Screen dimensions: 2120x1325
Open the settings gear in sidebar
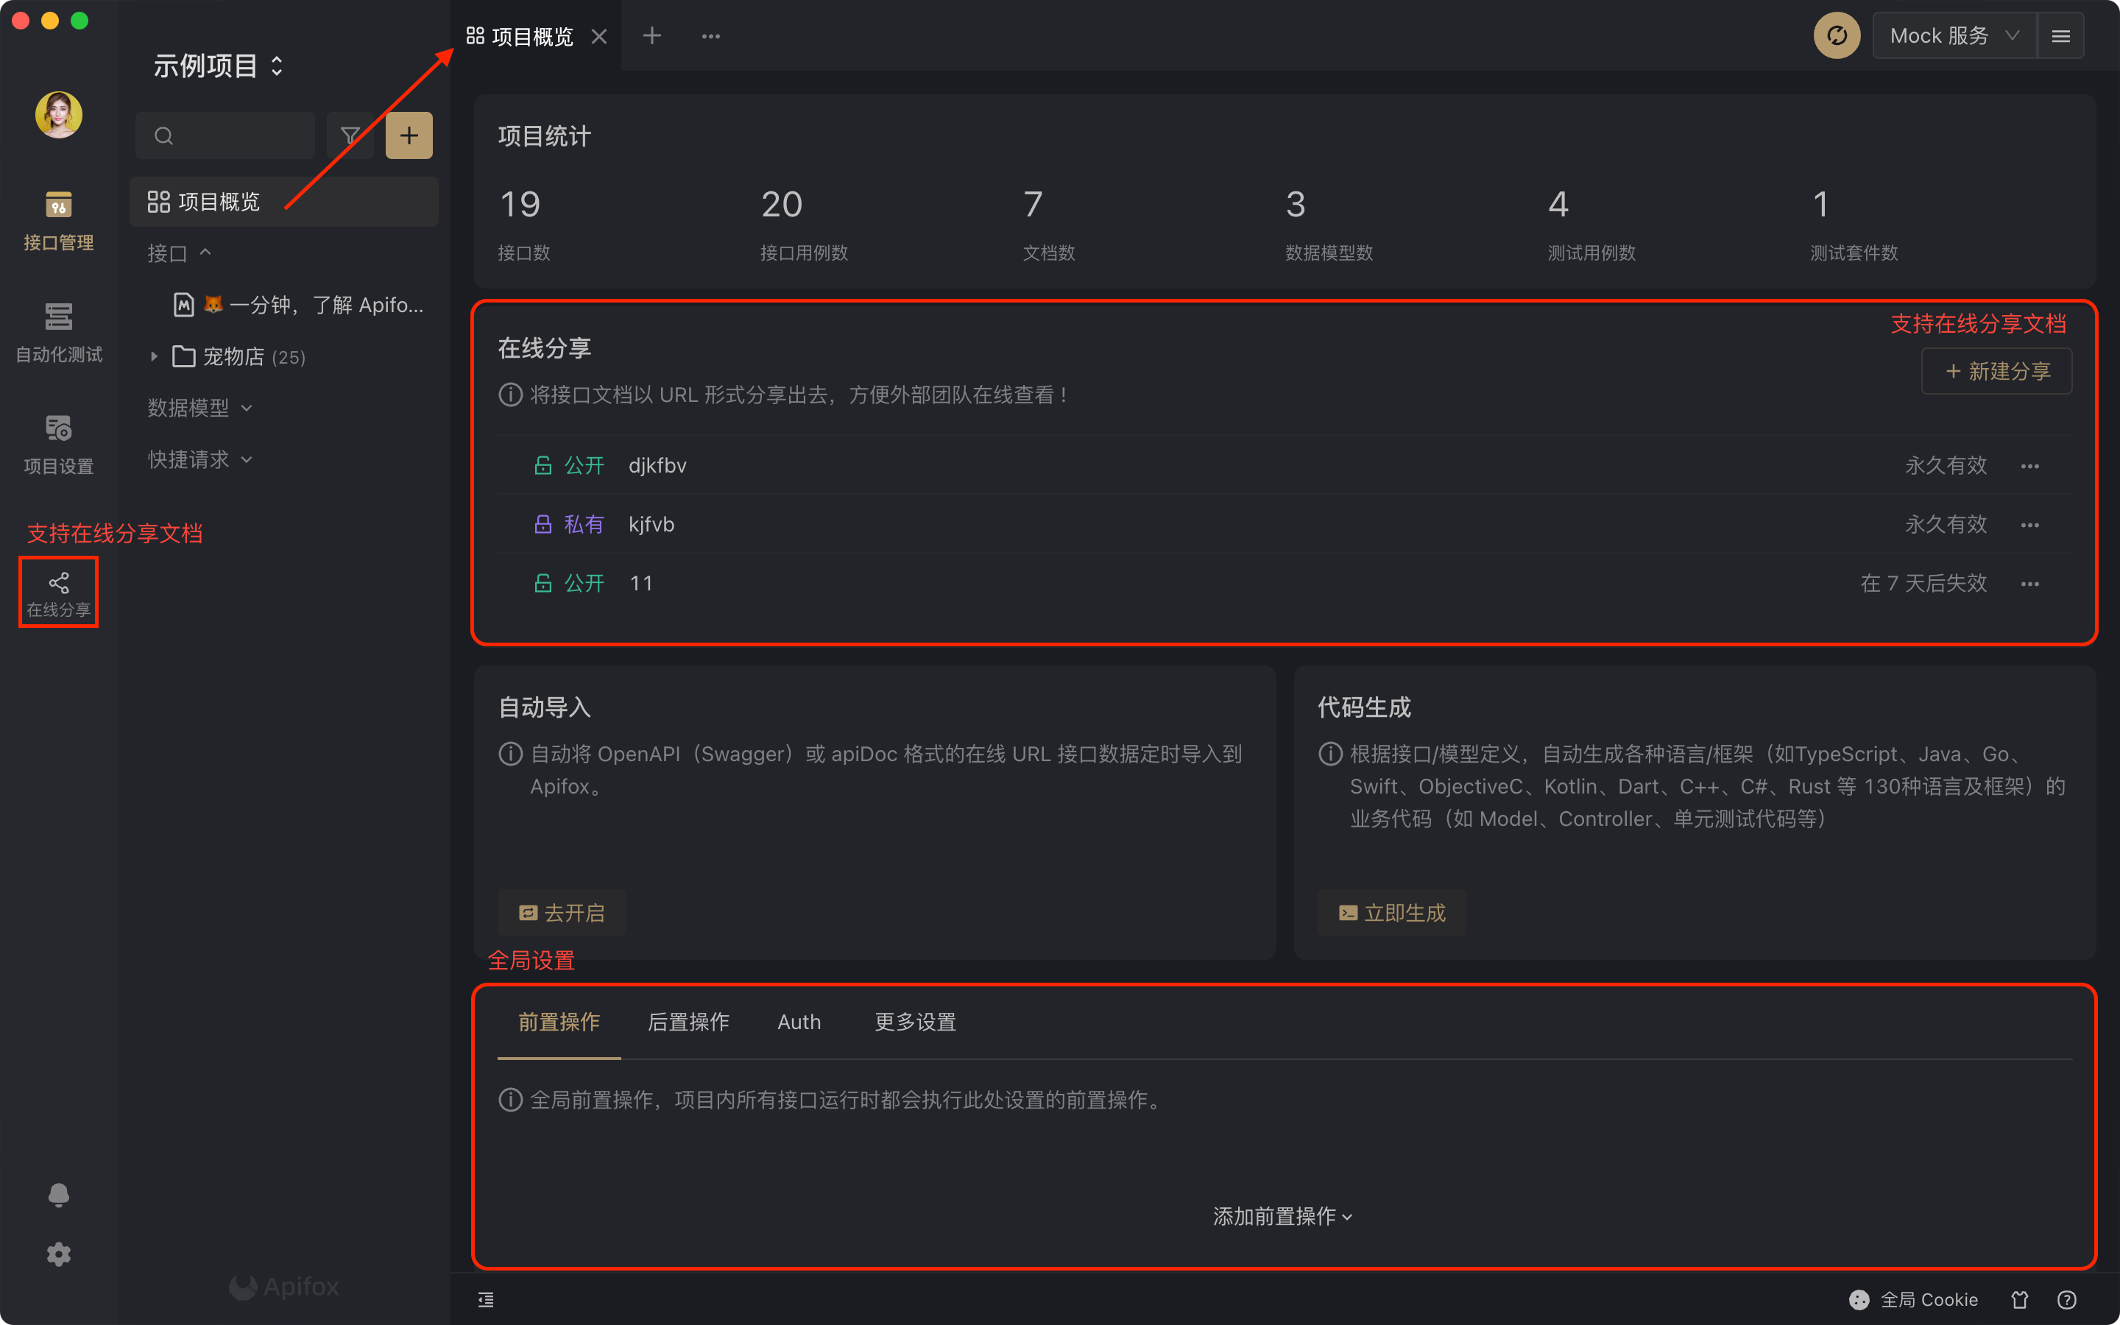[59, 1254]
